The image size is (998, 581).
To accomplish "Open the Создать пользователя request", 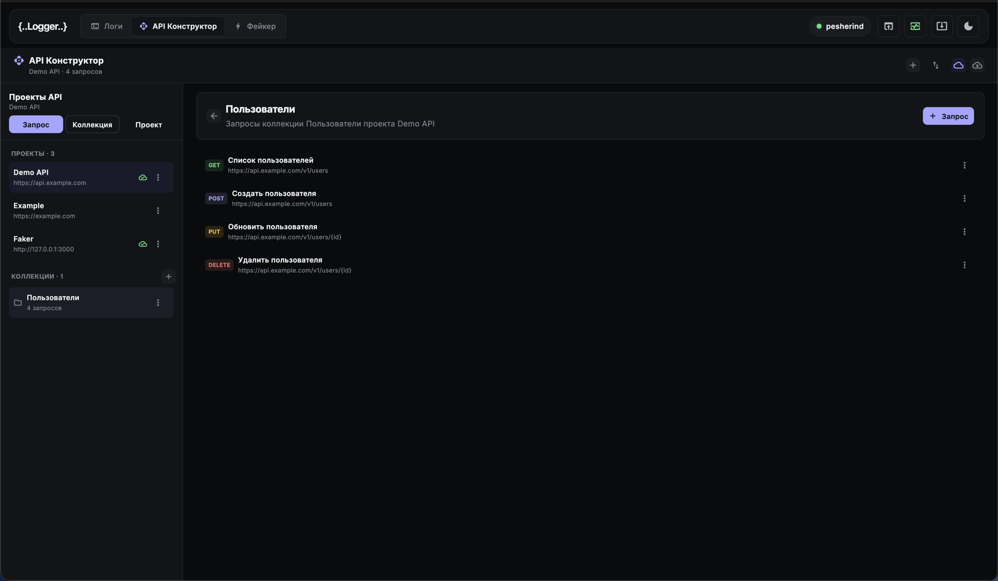I will [590, 198].
